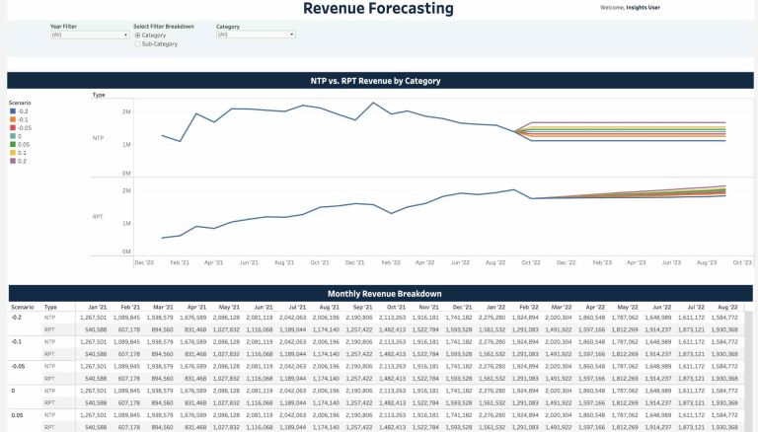Click the NTP type label in -0.2 row
Screen dimensions: 758x432
point(49,318)
